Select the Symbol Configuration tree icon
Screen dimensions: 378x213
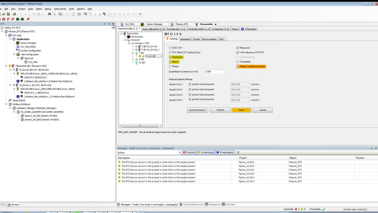tap(18, 51)
